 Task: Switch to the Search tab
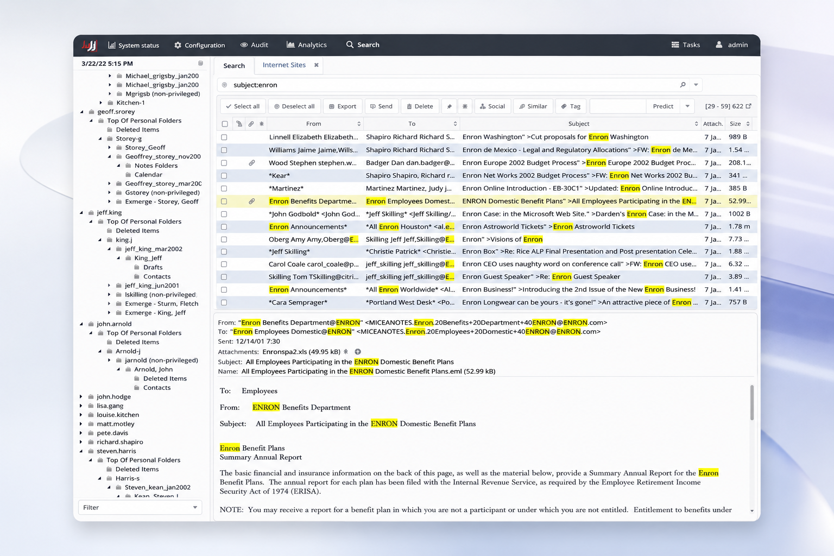234,66
